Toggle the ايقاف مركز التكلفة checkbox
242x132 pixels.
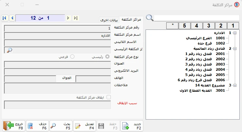[109, 97]
